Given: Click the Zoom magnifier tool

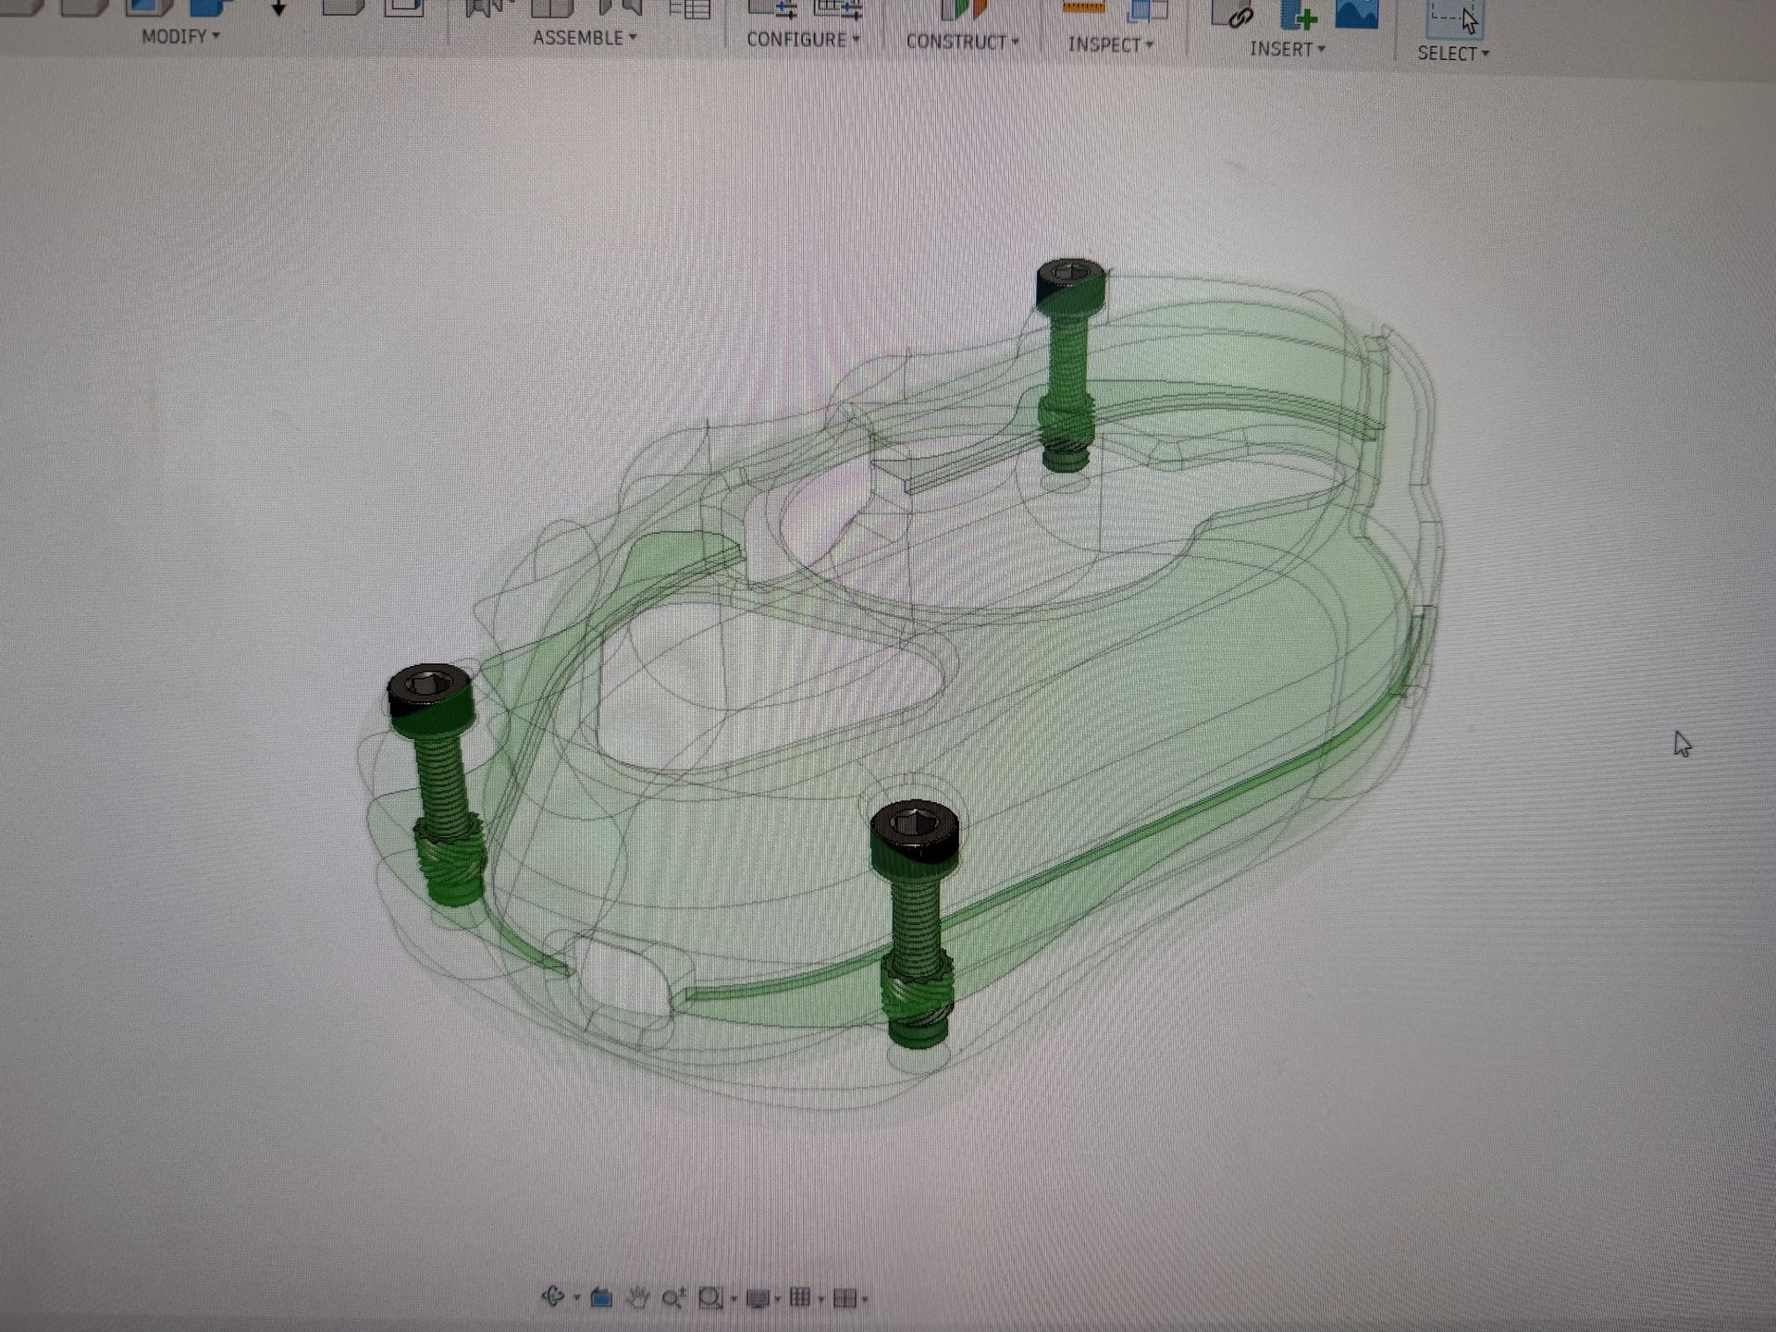Looking at the screenshot, I should pos(672,1299).
